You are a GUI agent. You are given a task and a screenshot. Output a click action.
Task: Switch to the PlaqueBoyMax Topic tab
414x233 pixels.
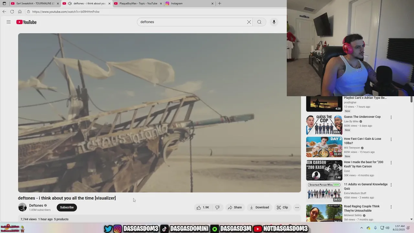pos(138,4)
